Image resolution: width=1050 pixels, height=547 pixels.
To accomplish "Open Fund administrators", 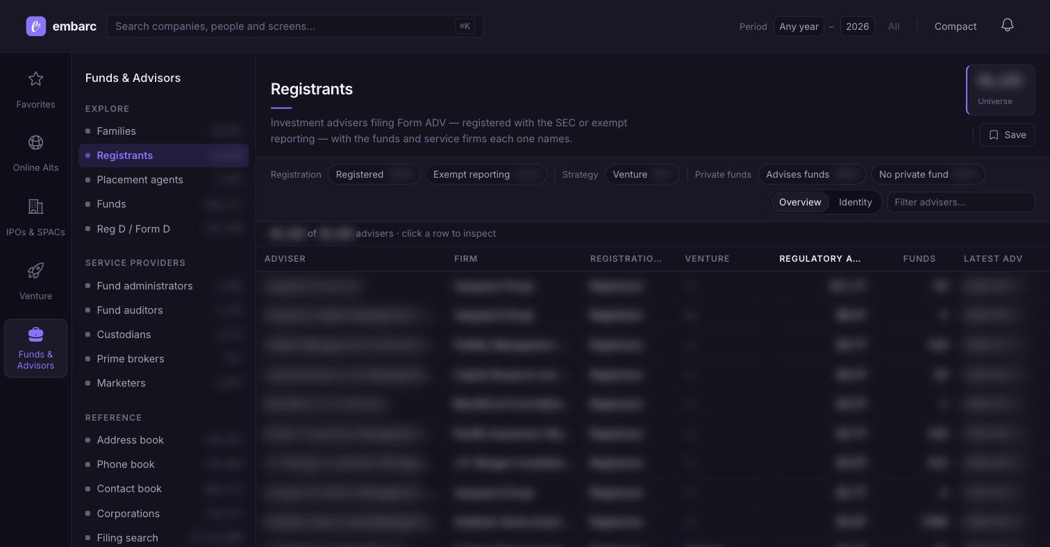I will [163, 286].
